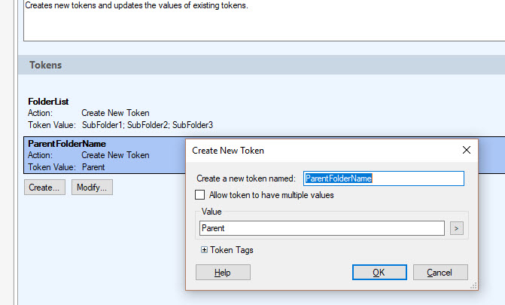
Task: Click the 'Create a new token named' label
Action: pos(246,179)
